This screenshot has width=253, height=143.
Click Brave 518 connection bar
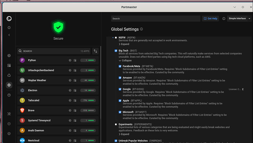coord(88,110)
